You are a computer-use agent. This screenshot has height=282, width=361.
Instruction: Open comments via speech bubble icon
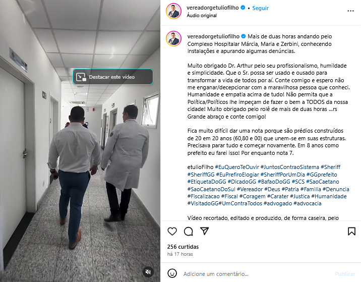[x=189, y=232]
